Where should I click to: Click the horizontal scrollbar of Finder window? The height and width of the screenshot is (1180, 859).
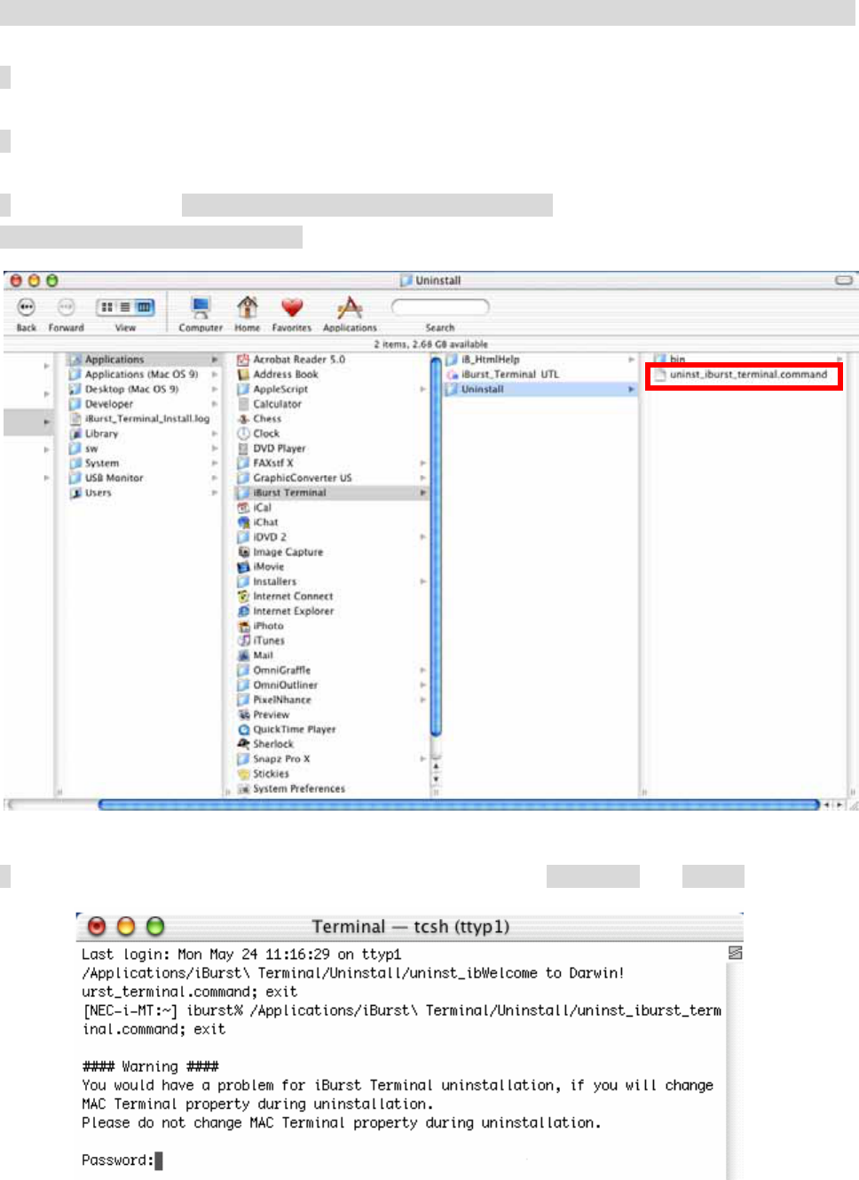(458, 804)
